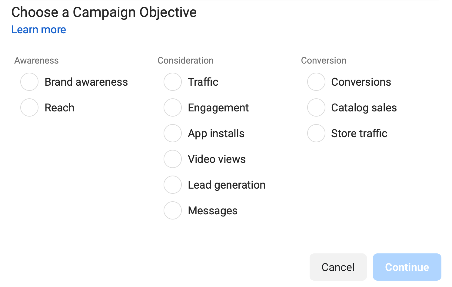Select the App installs radio button

click(173, 133)
